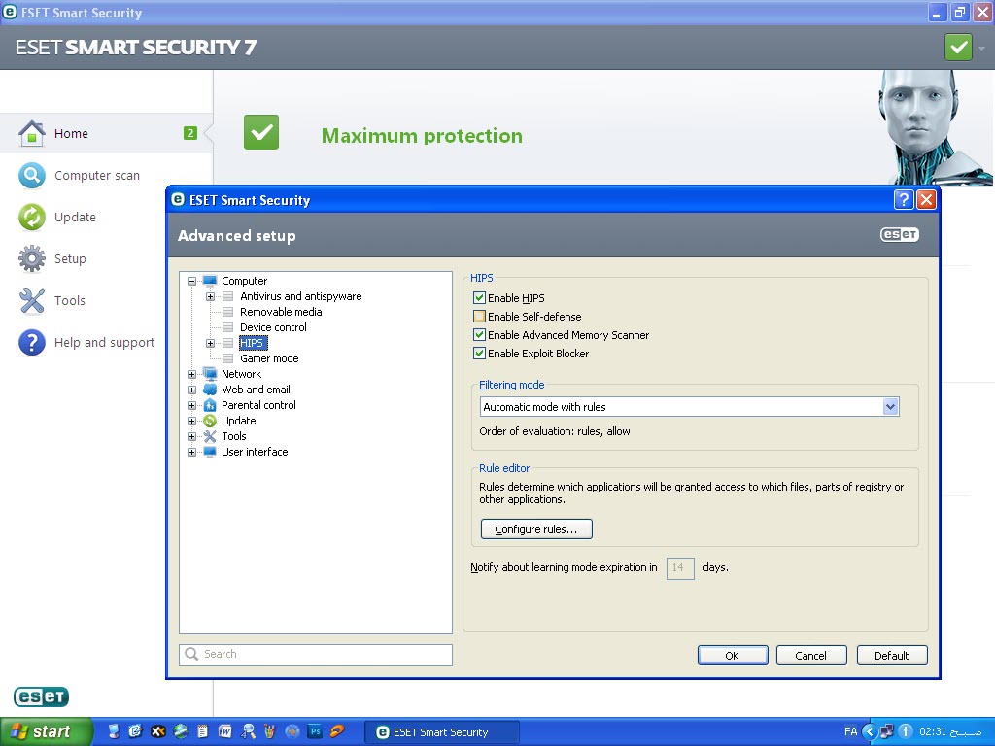Image resolution: width=995 pixels, height=746 pixels.
Task: Select the Parental control tree icon
Action: [x=210, y=405]
